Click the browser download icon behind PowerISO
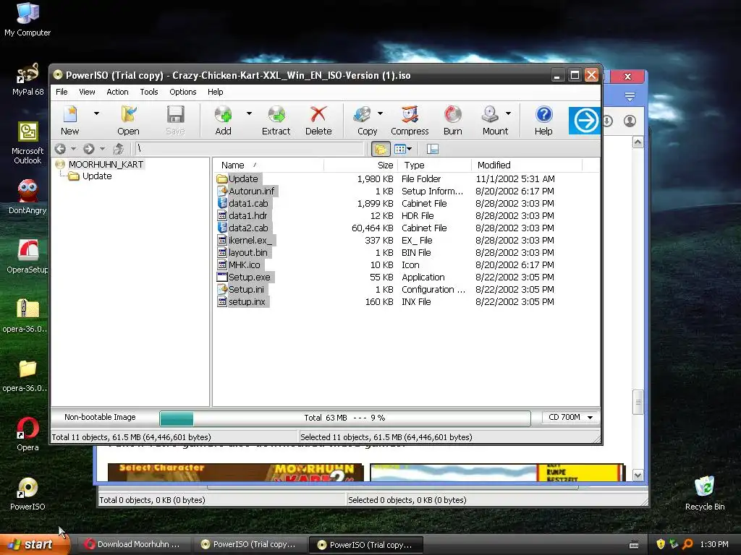 [608, 121]
